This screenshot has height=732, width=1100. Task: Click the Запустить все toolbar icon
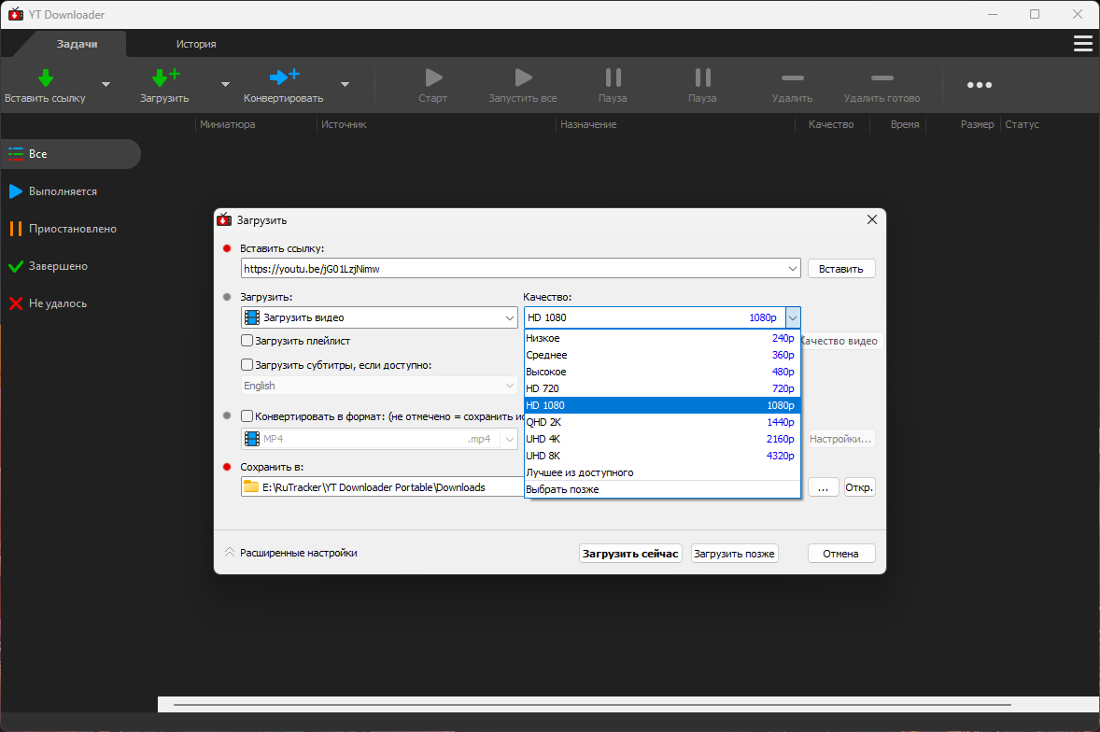point(523,77)
